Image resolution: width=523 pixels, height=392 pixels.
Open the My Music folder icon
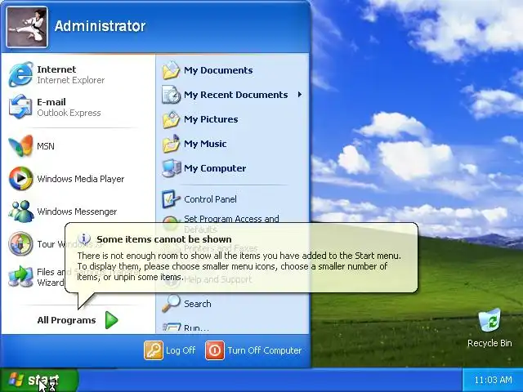click(x=171, y=144)
